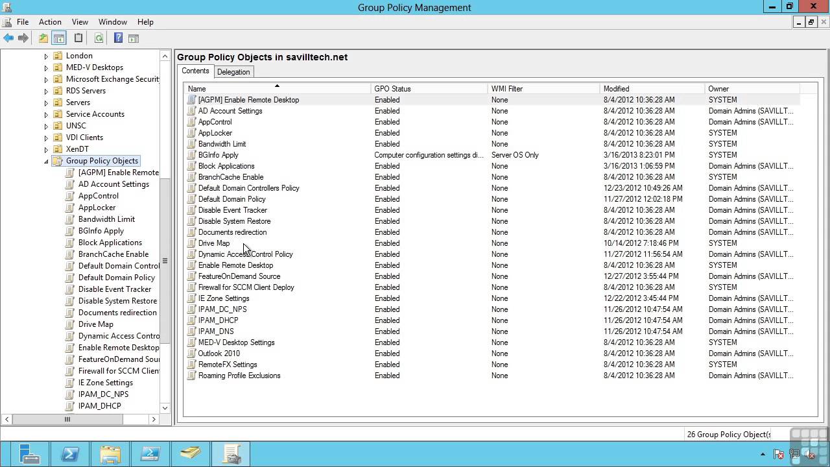Expand the London tree node

tap(46, 56)
